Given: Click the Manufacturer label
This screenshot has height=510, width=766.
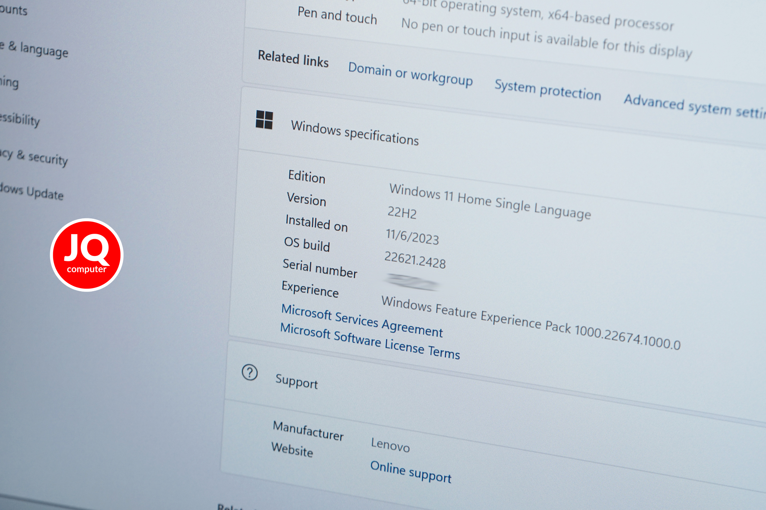Looking at the screenshot, I should [x=308, y=430].
